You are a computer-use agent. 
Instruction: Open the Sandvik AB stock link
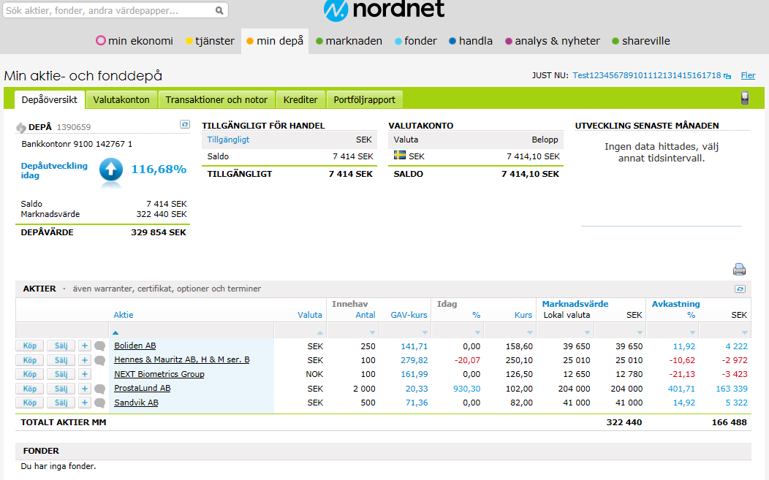(x=136, y=403)
